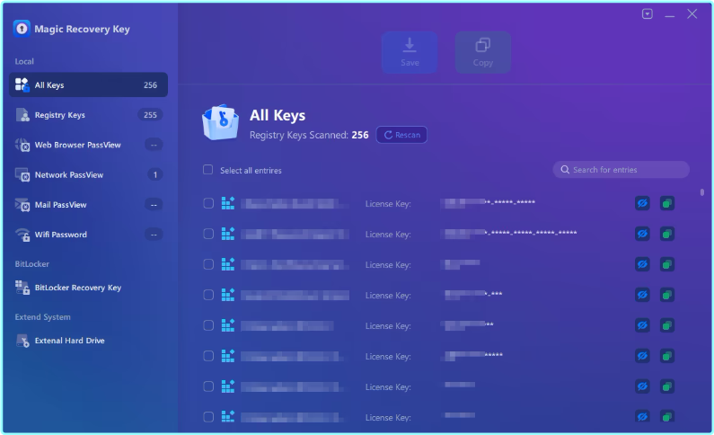Viewport: 714px width, 435px height.
Task: Click green copy icon on sixth row
Action: tap(667, 356)
